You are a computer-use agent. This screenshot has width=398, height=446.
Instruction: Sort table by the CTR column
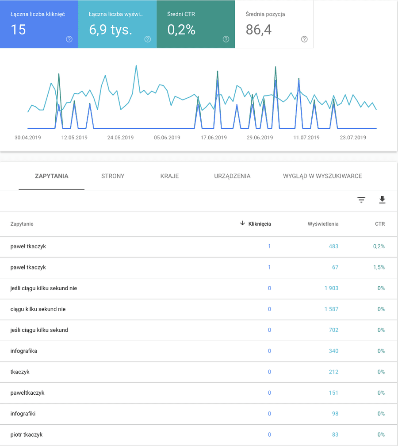pos(379,224)
